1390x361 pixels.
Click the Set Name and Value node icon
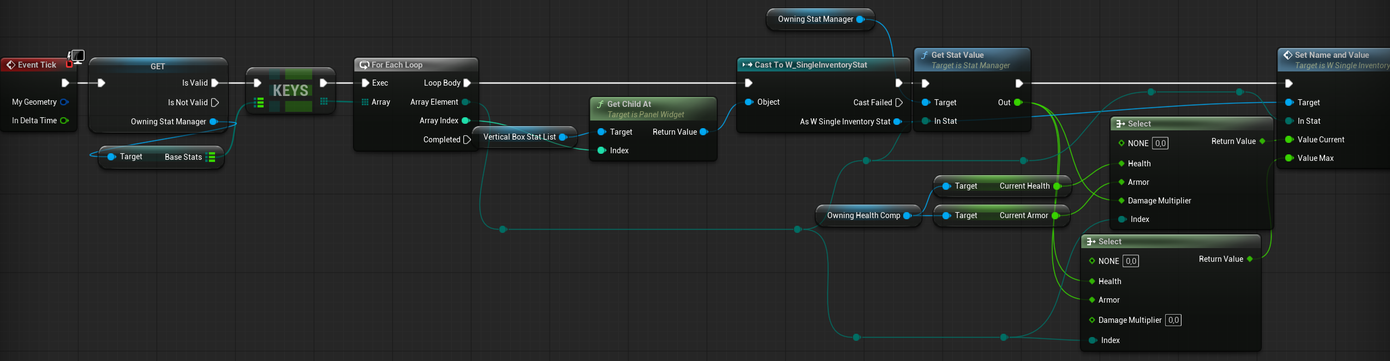click(x=1288, y=55)
